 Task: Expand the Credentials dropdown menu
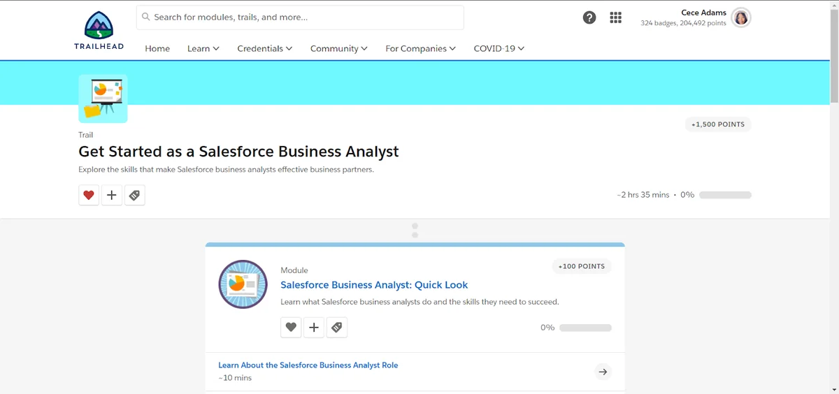265,48
